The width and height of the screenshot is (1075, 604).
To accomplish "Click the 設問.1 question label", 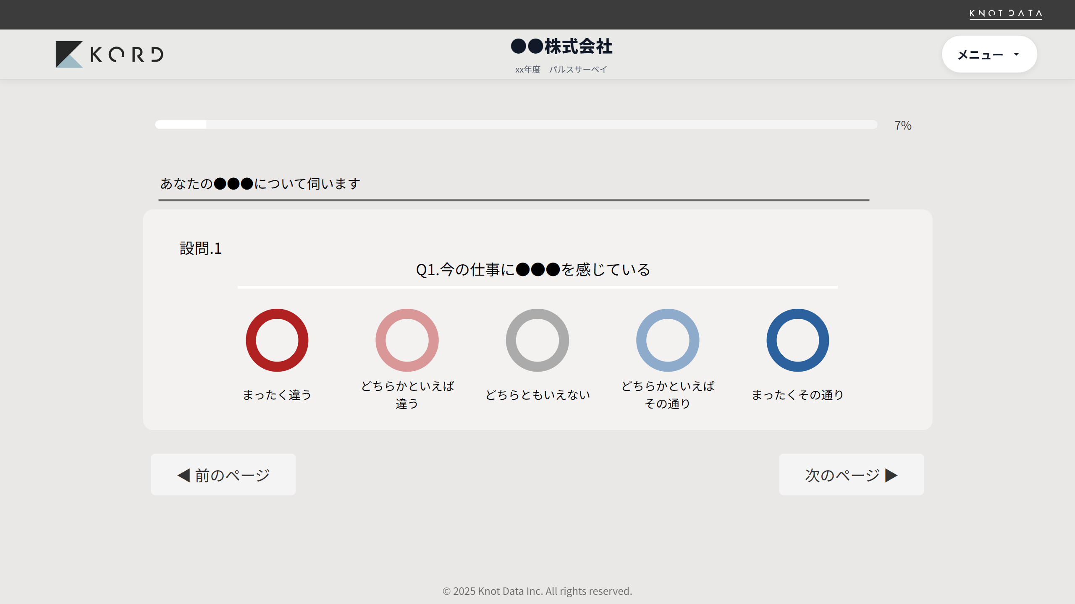I will 200,248.
